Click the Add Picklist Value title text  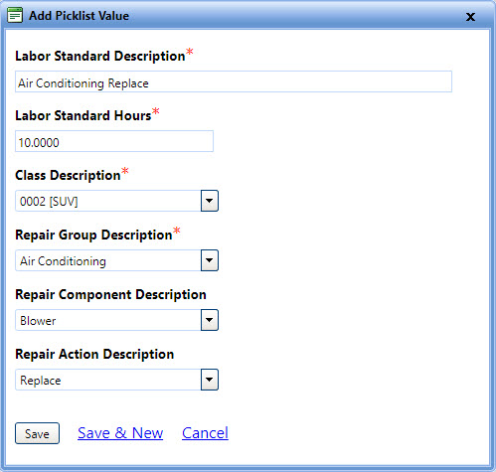pos(79,16)
